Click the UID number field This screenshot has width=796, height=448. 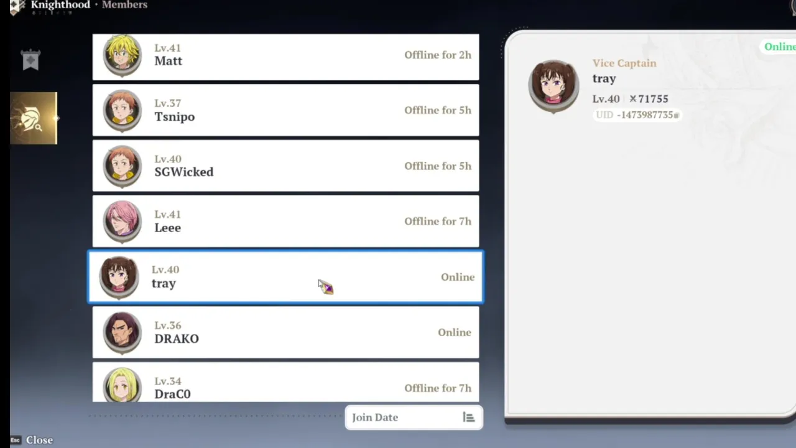[x=636, y=115]
